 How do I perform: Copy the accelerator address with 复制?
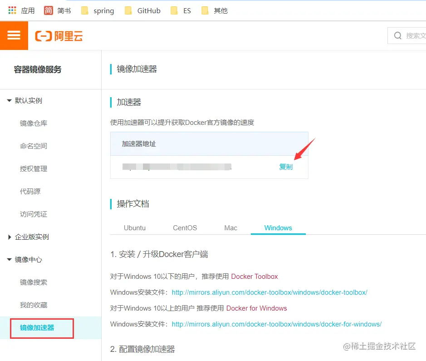tap(286, 167)
